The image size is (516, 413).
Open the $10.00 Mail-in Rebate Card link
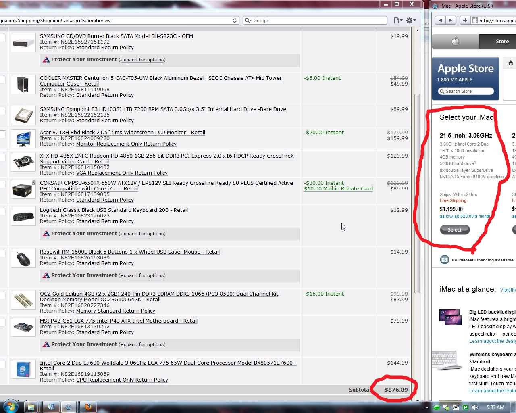pos(338,189)
